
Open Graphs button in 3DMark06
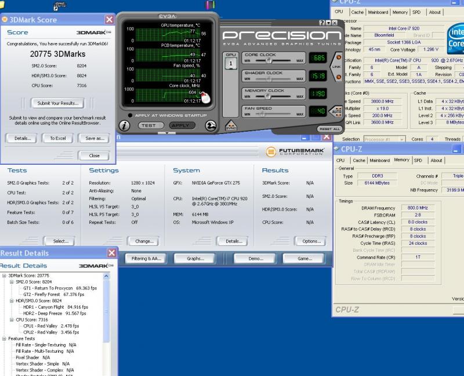click(195, 258)
